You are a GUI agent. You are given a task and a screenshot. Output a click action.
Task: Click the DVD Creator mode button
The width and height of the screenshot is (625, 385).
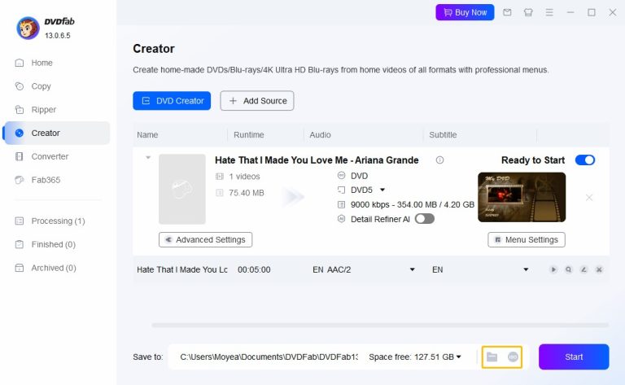[x=172, y=101]
